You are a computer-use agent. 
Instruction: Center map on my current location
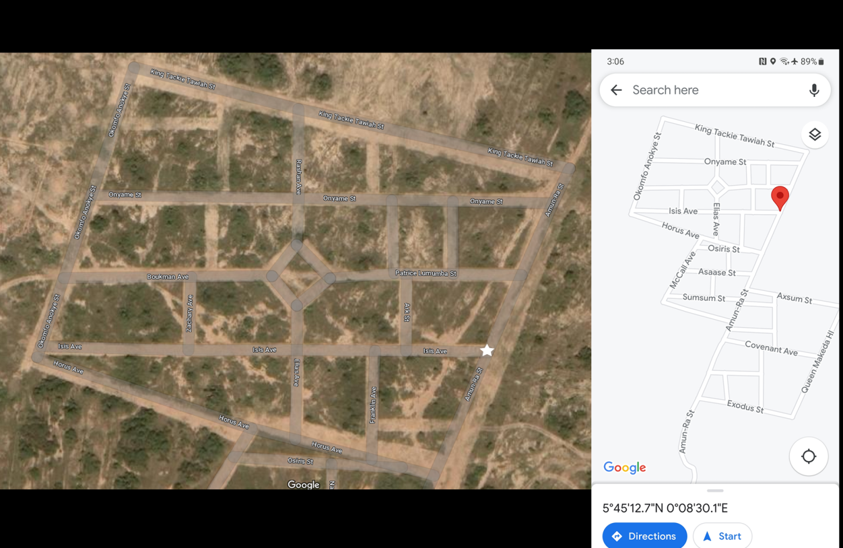809,456
